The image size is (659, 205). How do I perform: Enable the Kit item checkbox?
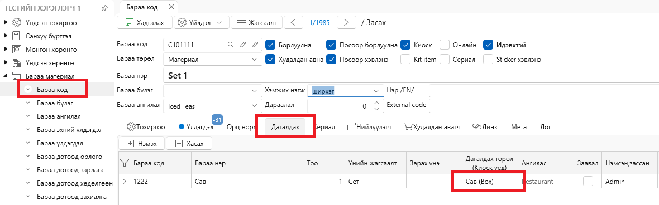[405, 59]
